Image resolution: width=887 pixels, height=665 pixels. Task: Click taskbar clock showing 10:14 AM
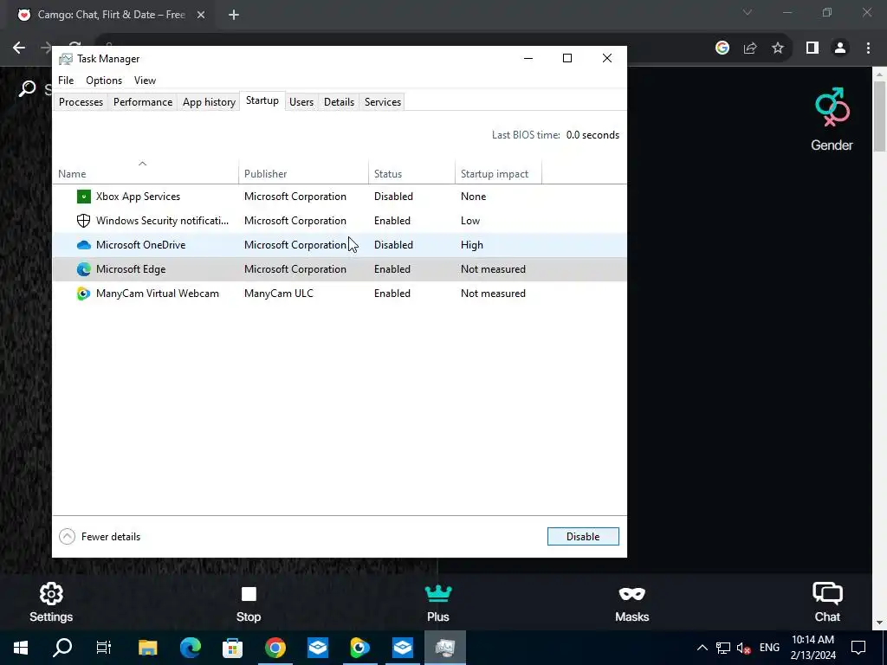click(x=813, y=648)
